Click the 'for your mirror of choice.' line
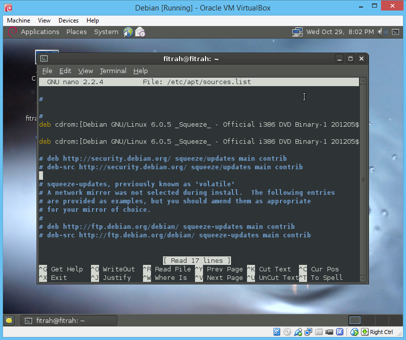Screen dimensions: 406x340 pos(95,209)
